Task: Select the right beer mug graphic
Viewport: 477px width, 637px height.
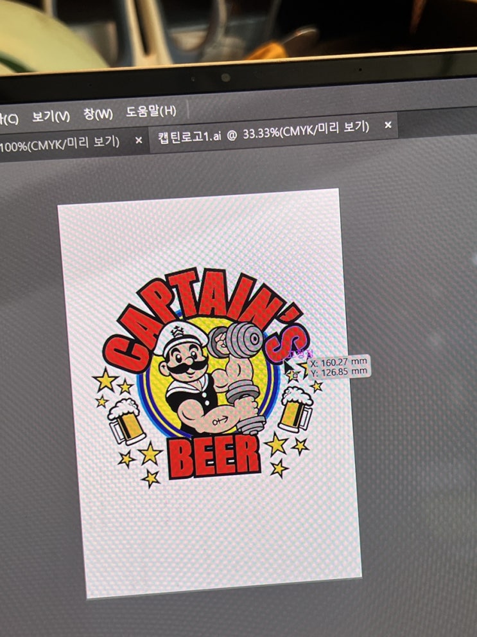Action: (x=296, y=409)
